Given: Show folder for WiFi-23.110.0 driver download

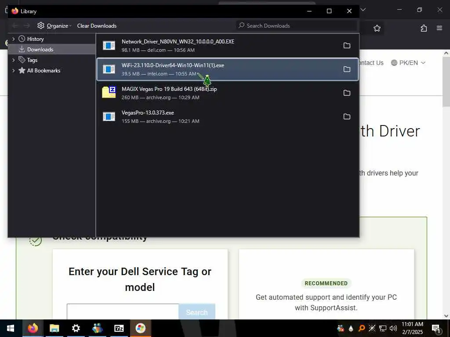Looking at the screenshot, I should pyautogui.click(x=347, y=69).
